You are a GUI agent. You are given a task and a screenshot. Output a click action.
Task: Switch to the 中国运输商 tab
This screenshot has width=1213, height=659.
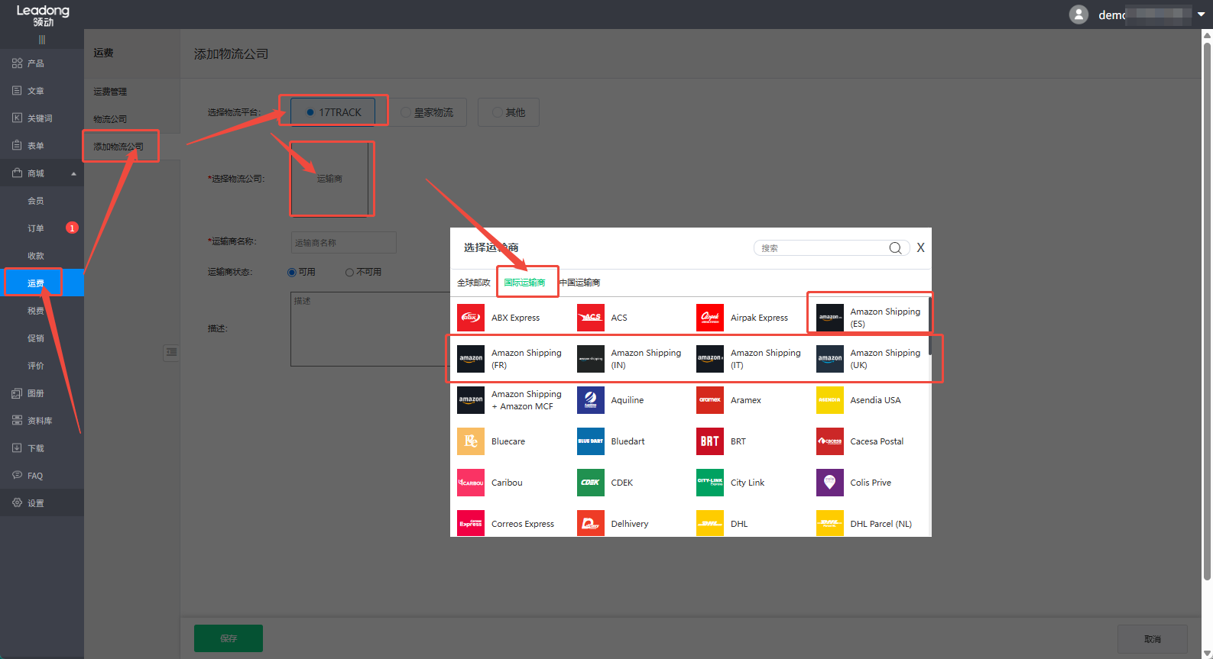[580, 283]
